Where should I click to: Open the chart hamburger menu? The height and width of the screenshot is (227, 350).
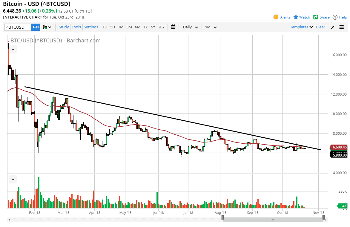click(x=341, y=27)
